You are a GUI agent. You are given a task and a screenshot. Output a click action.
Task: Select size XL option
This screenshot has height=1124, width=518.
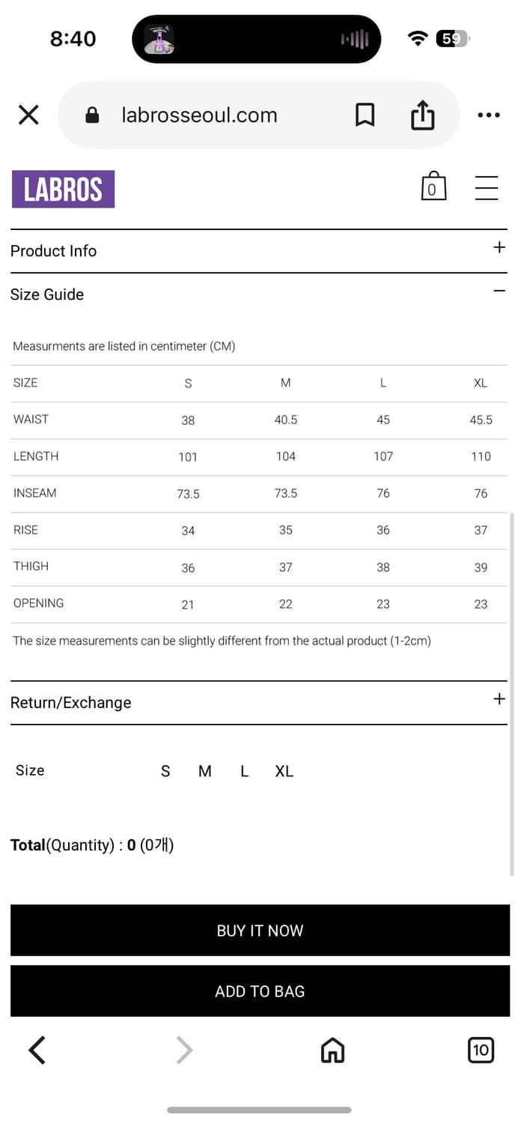(284, 771)
